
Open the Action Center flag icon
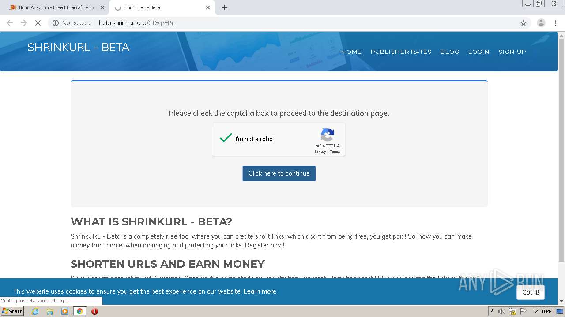(x=523, y=311)
